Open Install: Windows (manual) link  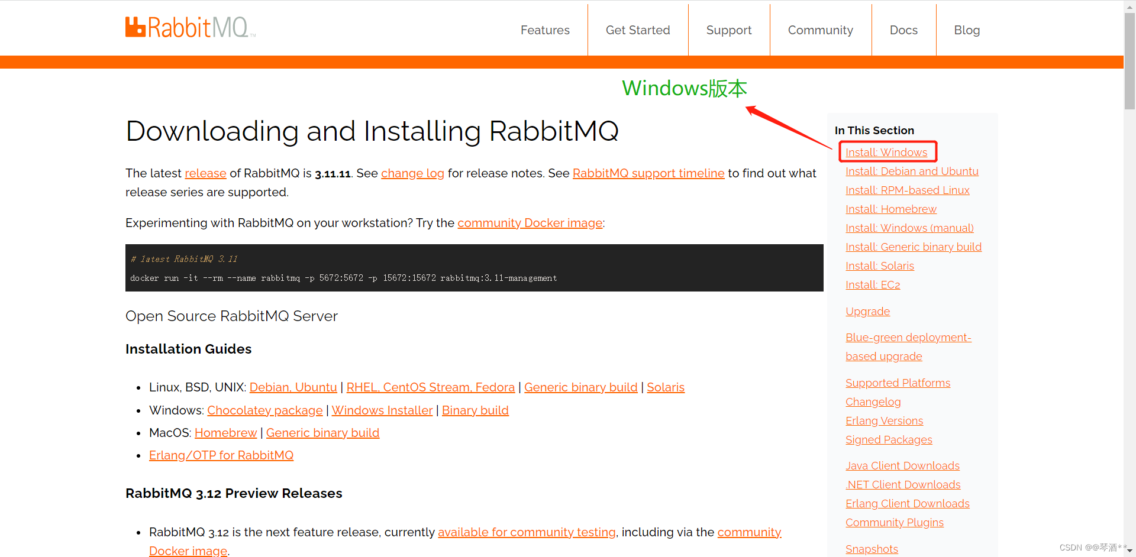(x=909, y=228)
